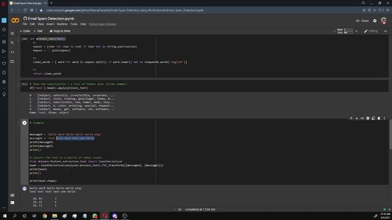The image size is (392, 220).
Task: Open the View menu
Action: tap(41, 24)
